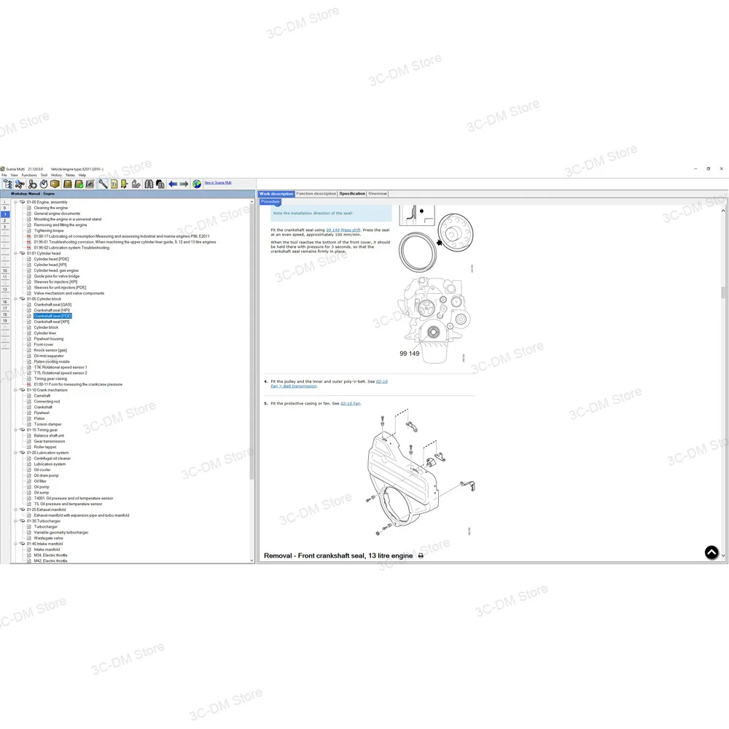Open the Tool menu
Viewport: 729px width, 729px height.
[44, 175]
